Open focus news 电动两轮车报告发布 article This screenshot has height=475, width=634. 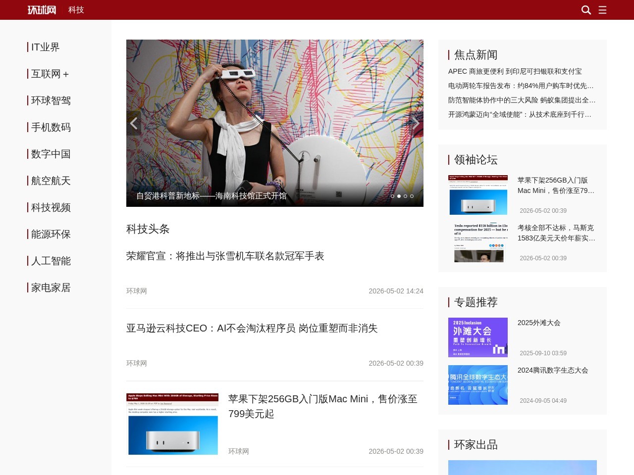click(x=521, y=86)
